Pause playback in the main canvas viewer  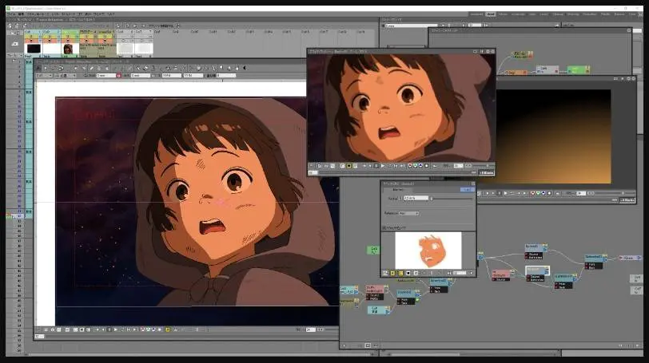(109, 329)
